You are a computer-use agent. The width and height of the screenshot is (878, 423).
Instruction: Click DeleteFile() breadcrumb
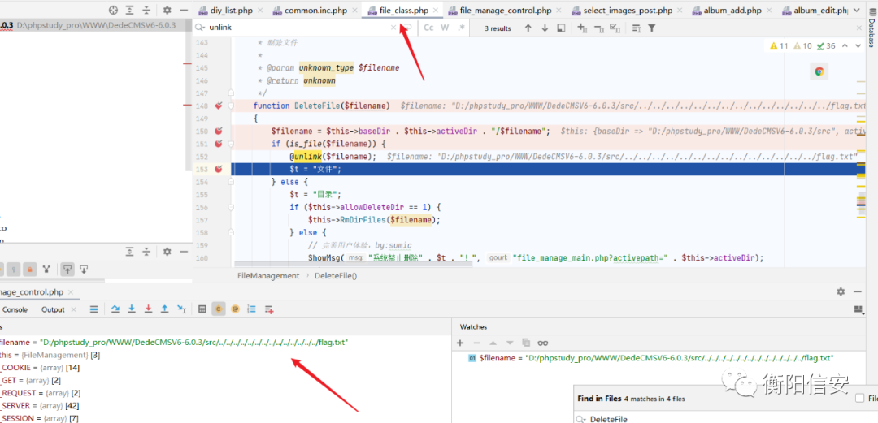[336, 275]
